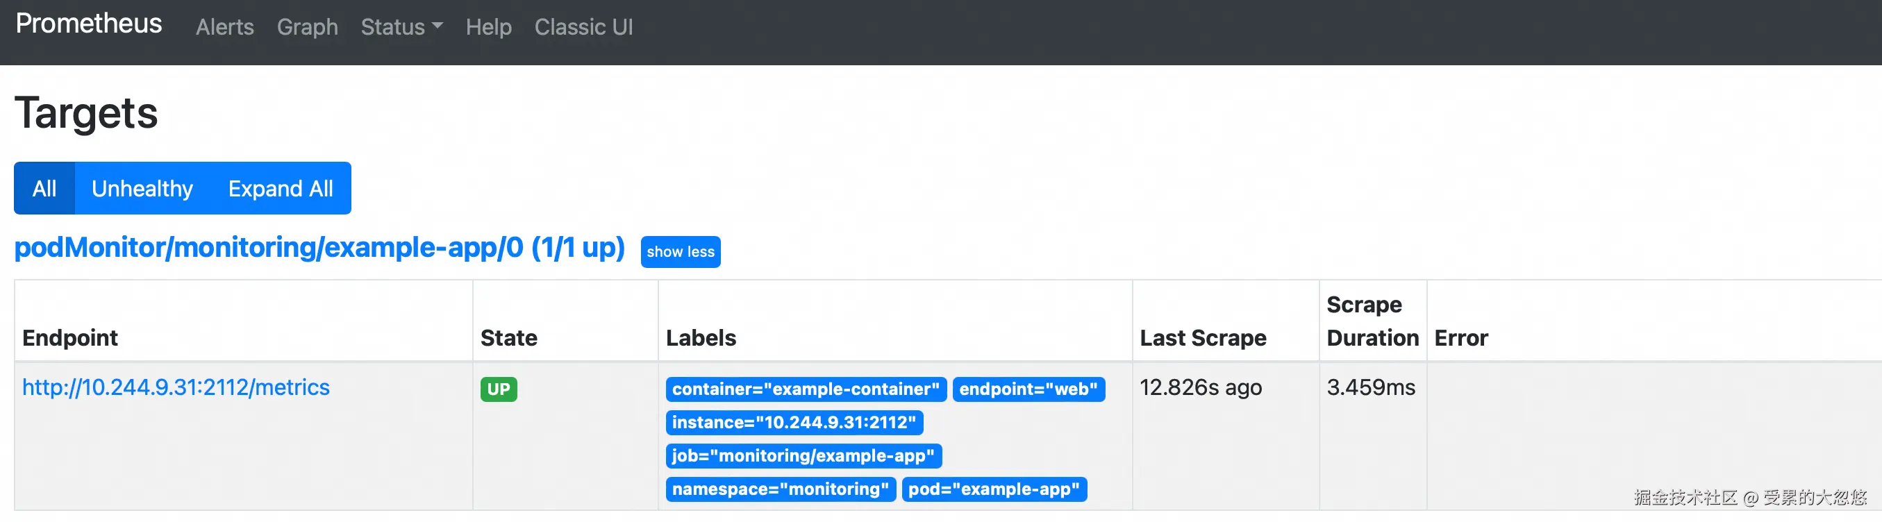The image size is (1882, 522).
Task: Open the 10.244.9.31:2112/metrics endpoint link
Action: [x=175, y=387]
